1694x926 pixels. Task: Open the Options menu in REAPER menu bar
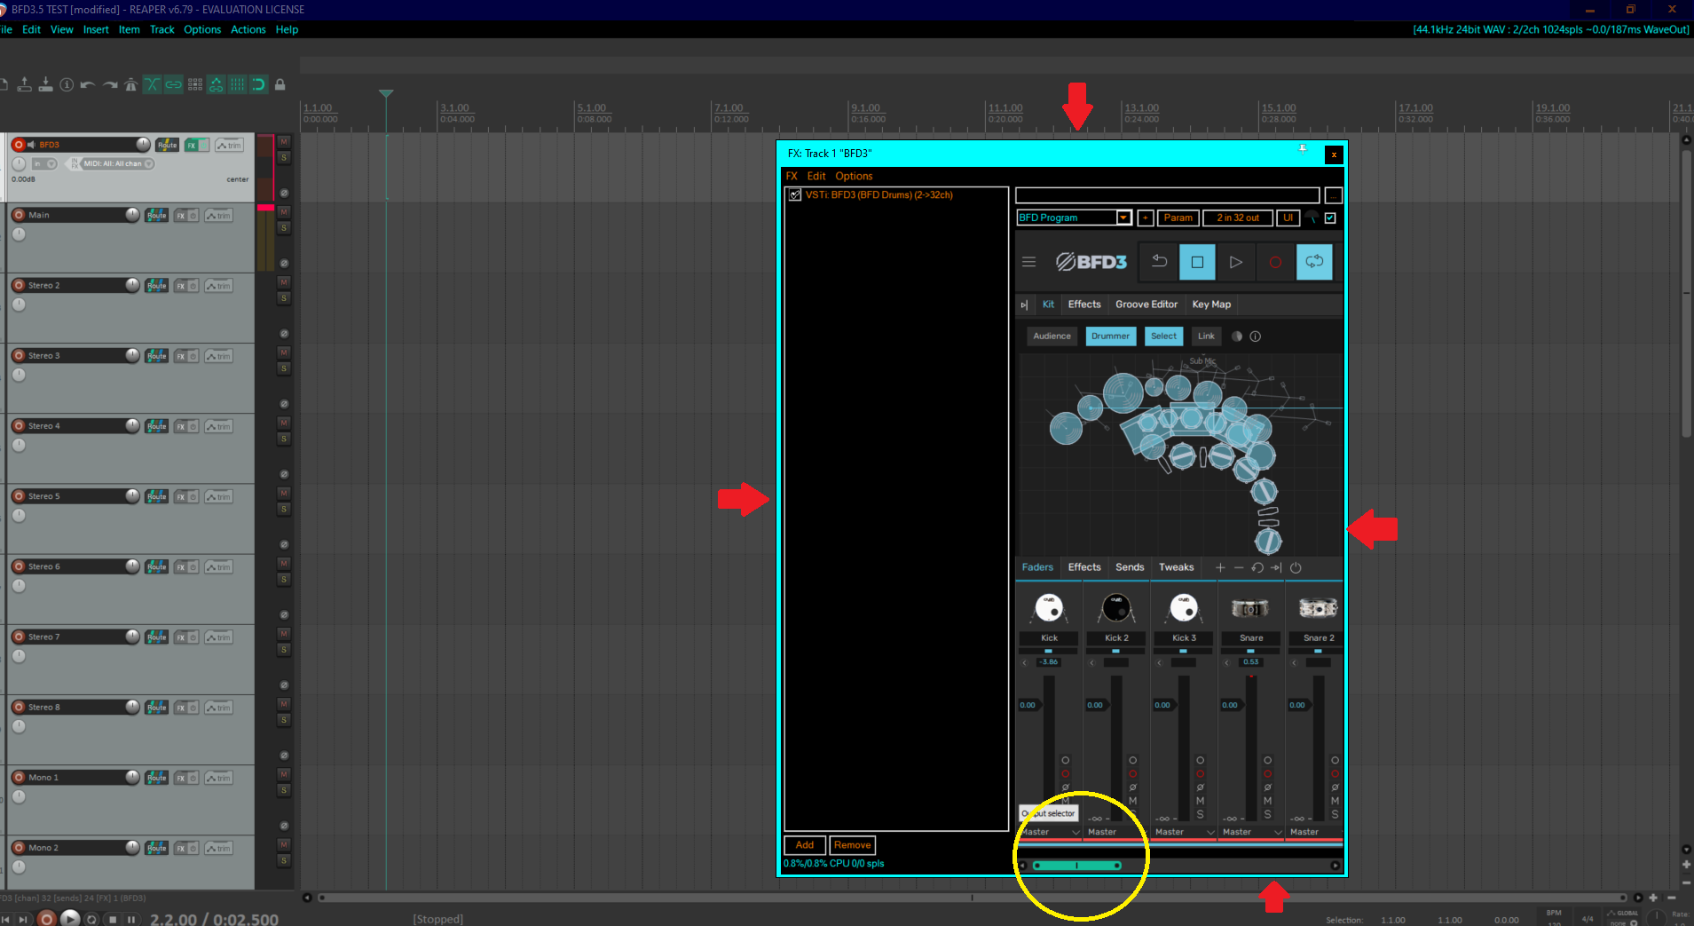coord(202,29)
